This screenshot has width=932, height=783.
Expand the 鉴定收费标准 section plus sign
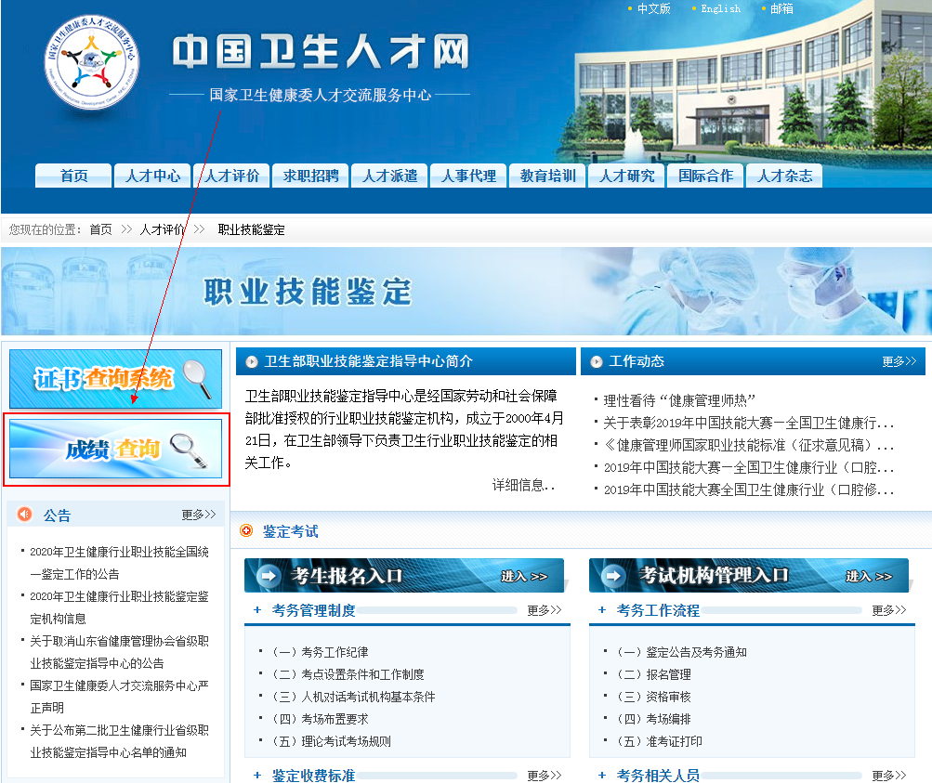pos(256,775)
